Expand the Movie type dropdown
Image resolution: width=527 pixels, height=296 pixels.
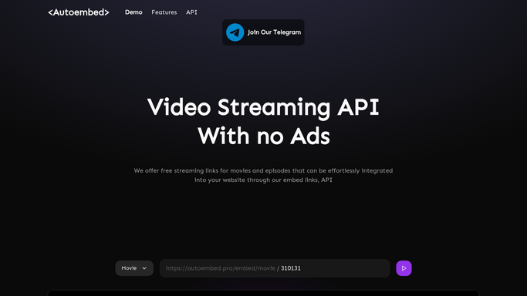click(x=134, y=268)
